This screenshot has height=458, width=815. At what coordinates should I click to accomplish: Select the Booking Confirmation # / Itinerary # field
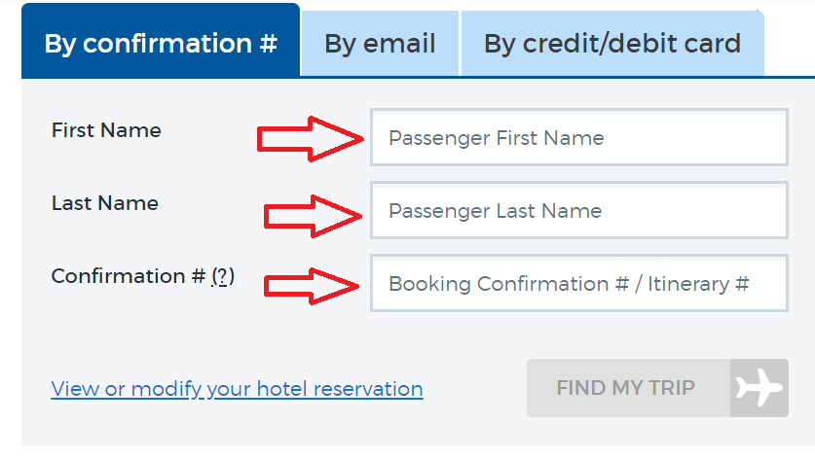click(579, 283)
